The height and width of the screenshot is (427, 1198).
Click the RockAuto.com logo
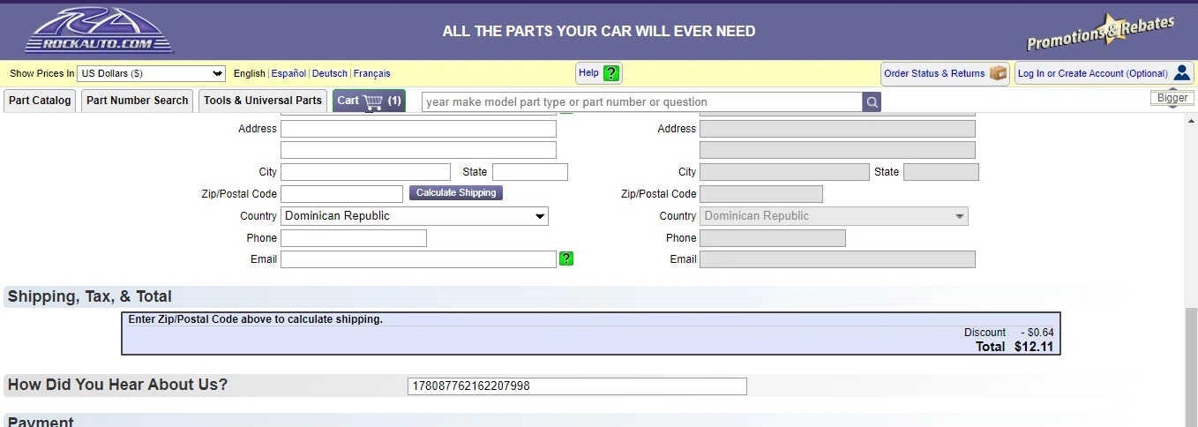pos(100,31)
